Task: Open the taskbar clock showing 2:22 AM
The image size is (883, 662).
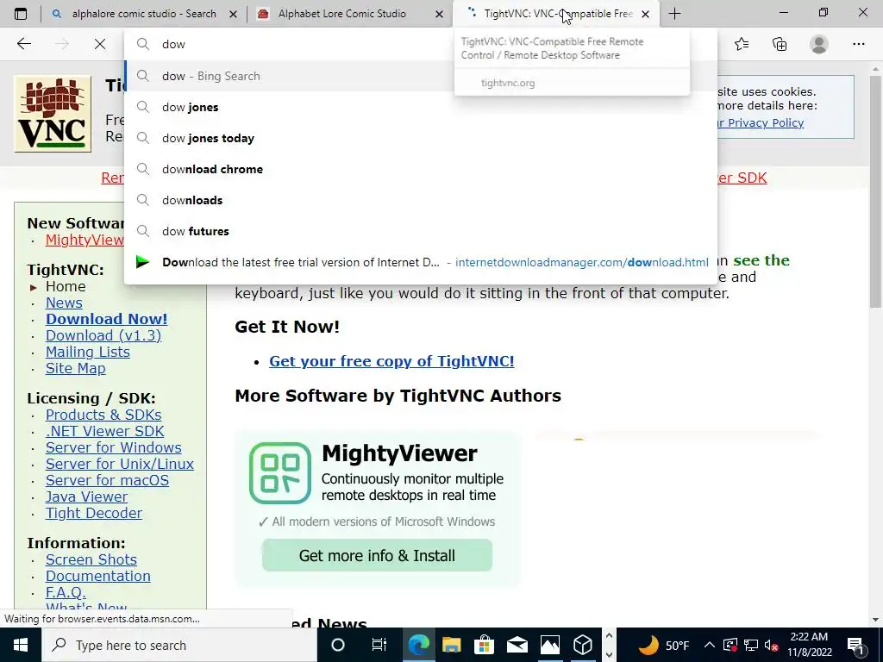Action: click(x=809, y=645)
